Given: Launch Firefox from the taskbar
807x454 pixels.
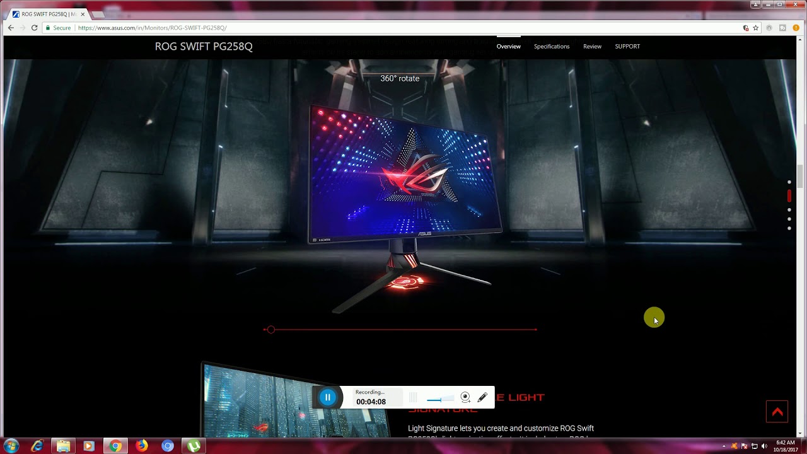Looking at the screenshot, I should (141, 446).
